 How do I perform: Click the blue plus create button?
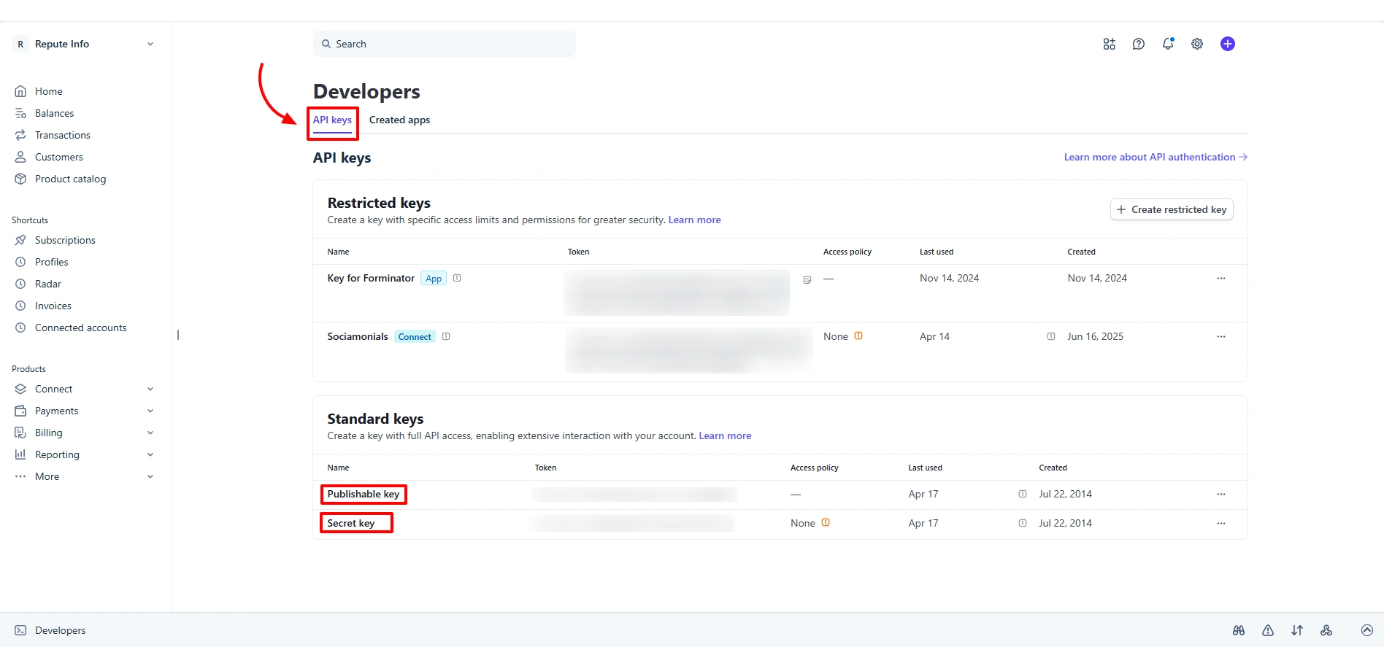click(1228, 44)
